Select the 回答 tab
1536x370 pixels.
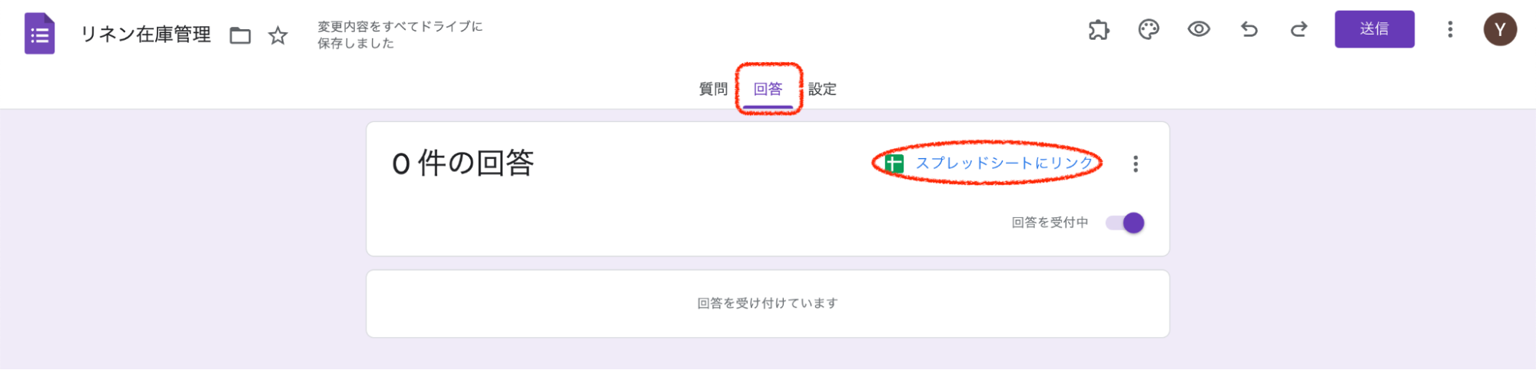[768, 89]
